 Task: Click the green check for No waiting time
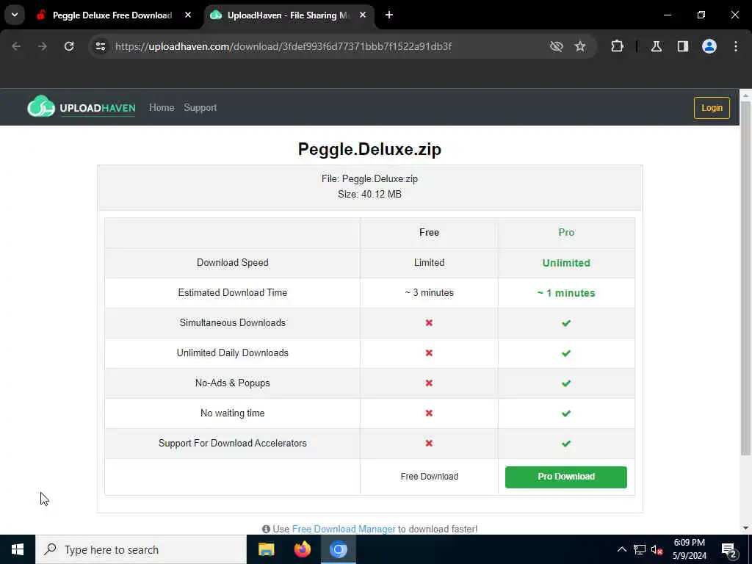566,413
